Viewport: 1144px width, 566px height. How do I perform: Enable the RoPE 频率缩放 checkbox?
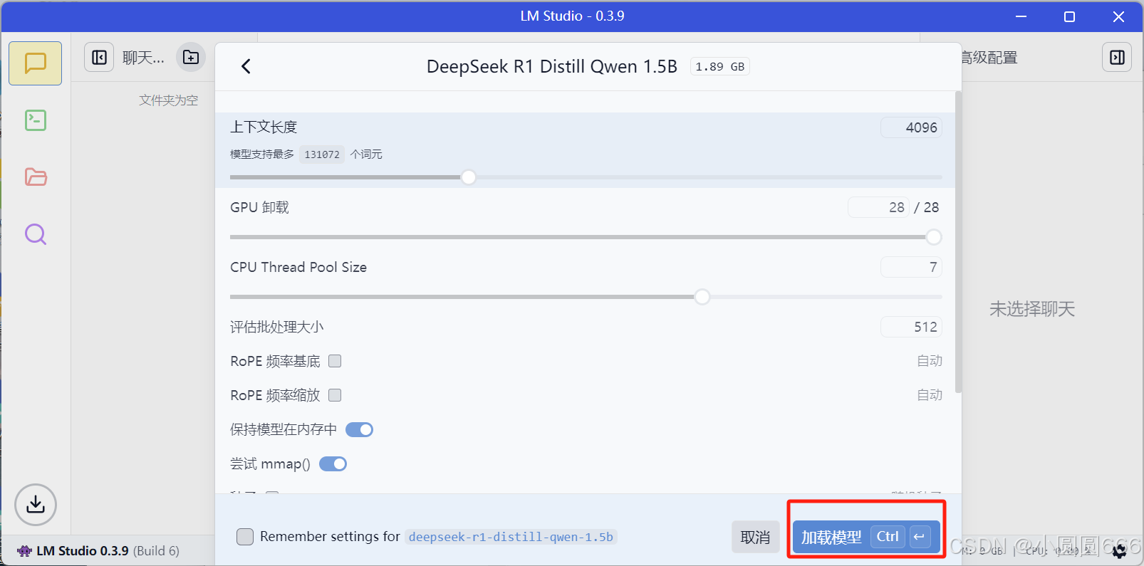point(335,395)
